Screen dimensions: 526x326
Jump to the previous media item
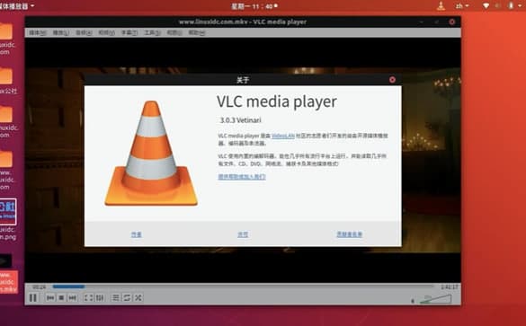50,297
